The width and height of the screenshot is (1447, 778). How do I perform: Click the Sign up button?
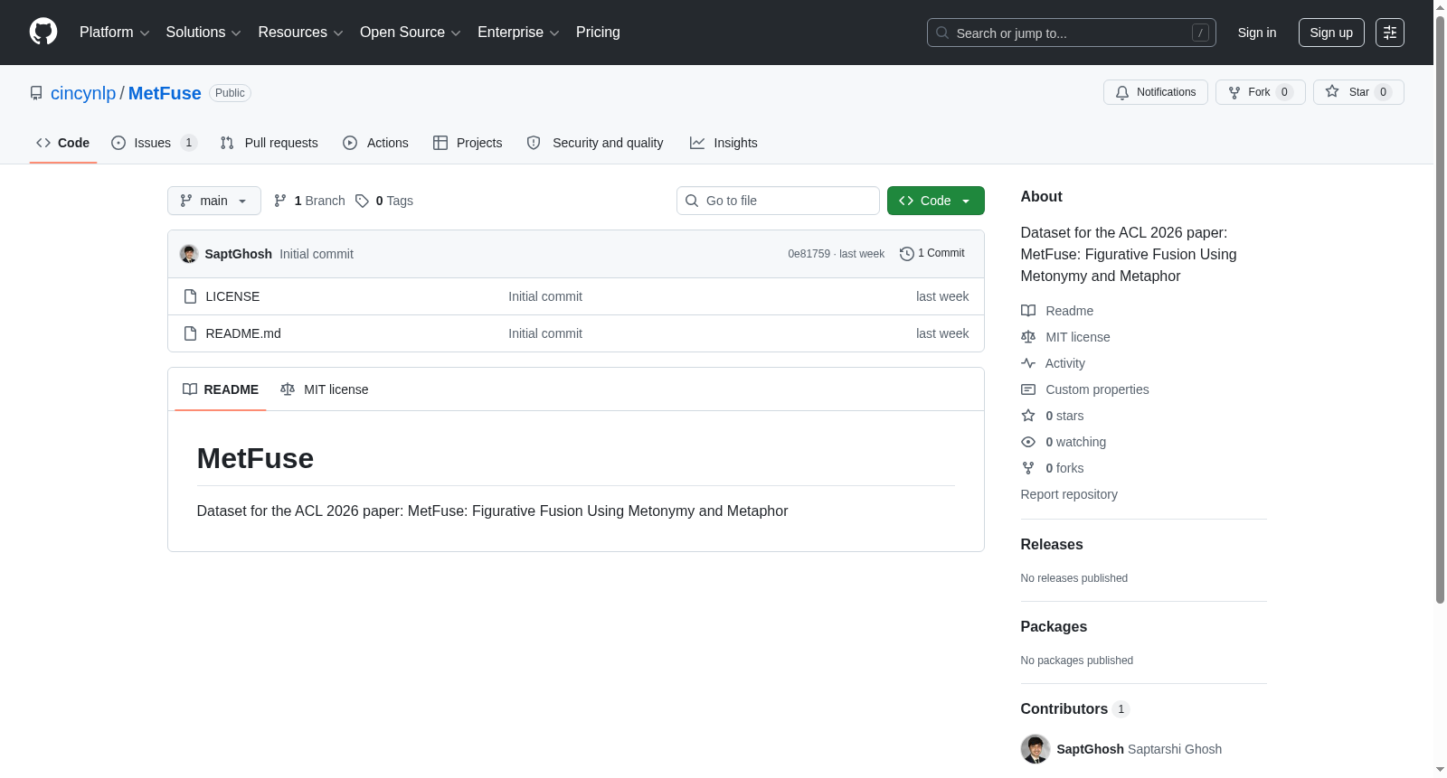(x=1331, y=33)
